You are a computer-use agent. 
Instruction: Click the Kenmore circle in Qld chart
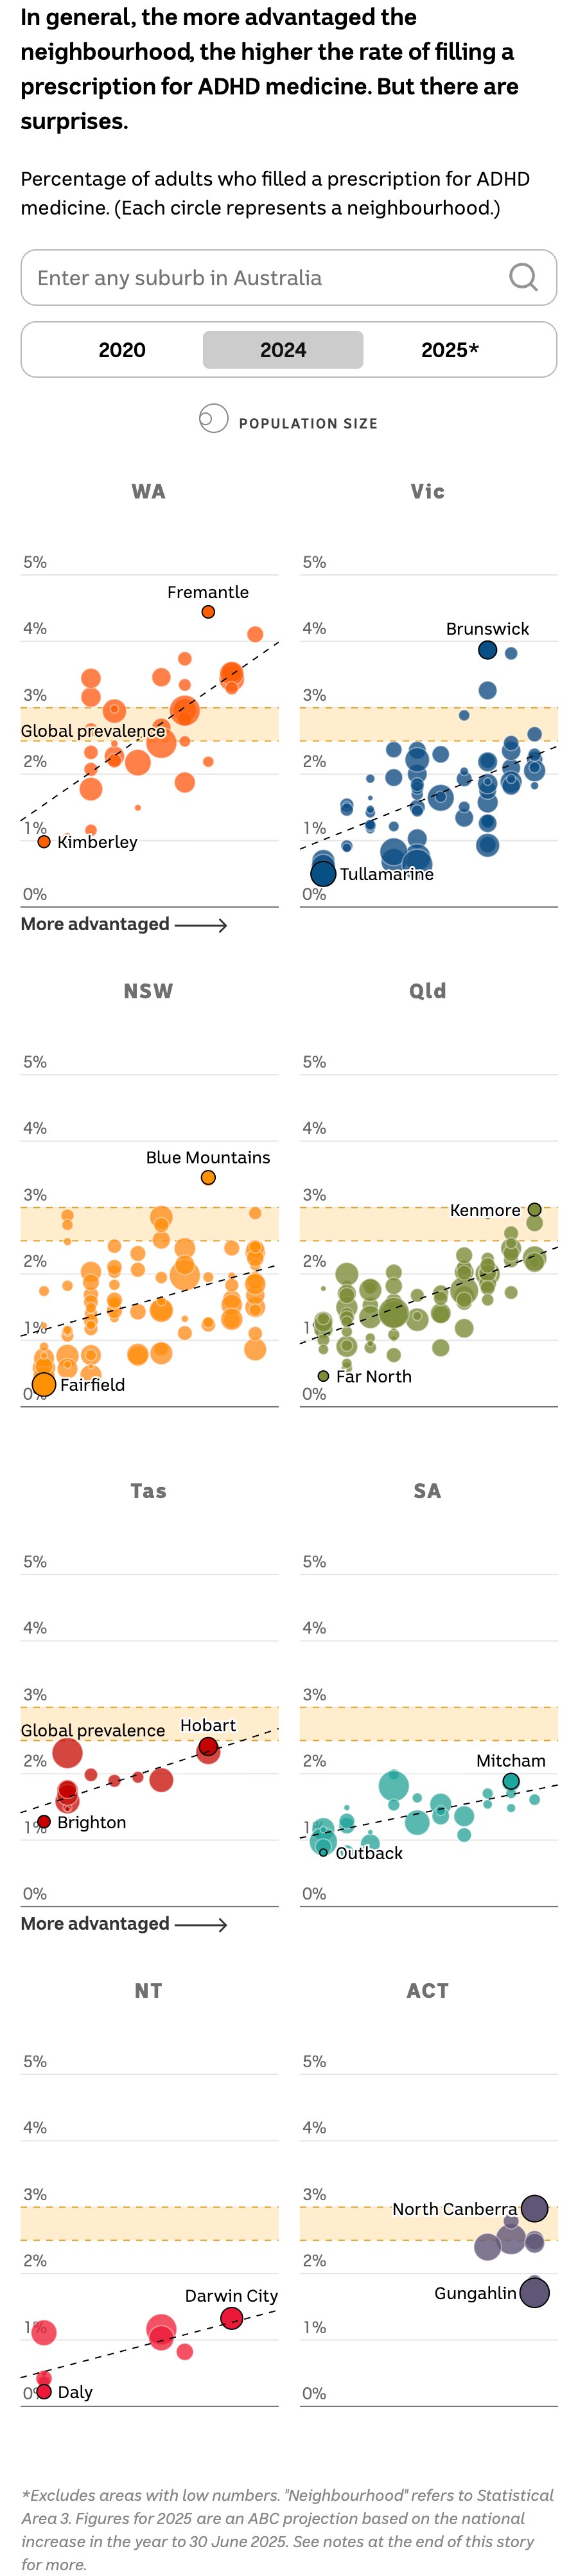[535, 1210]
